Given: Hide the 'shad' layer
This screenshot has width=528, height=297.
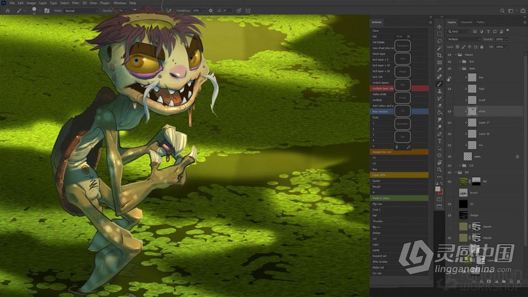Looking at the screenshot, I should tap(449, 112).
